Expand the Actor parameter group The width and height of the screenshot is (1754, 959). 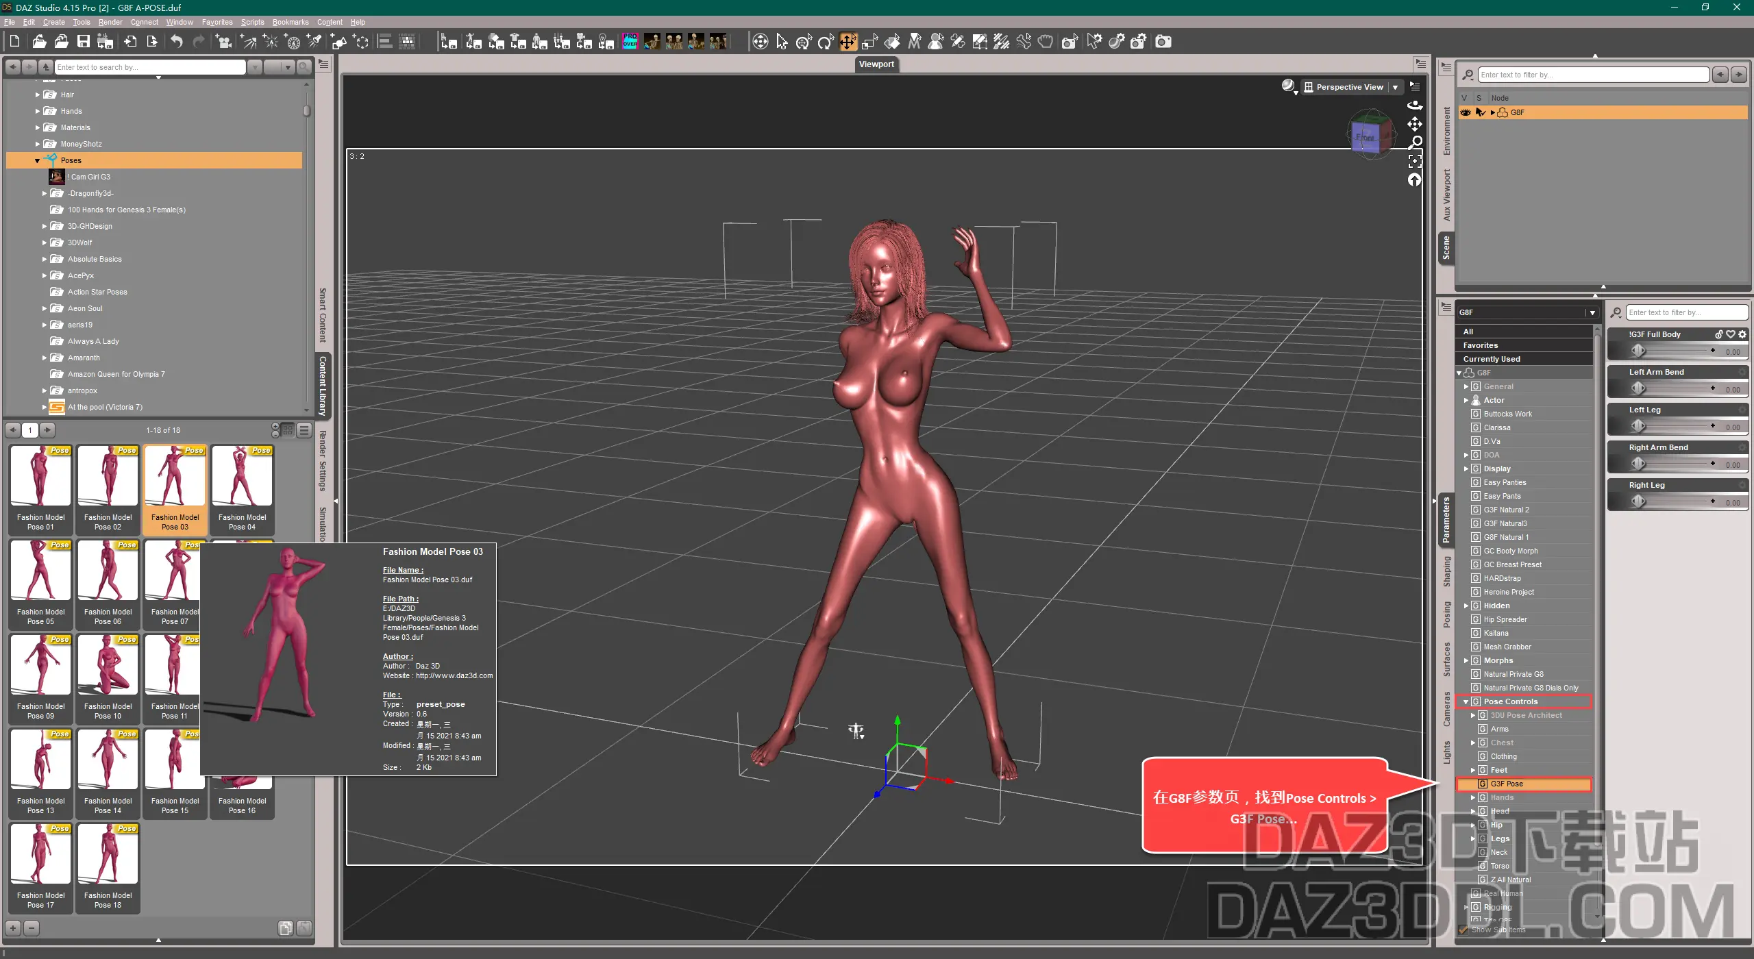point(1466,400)
